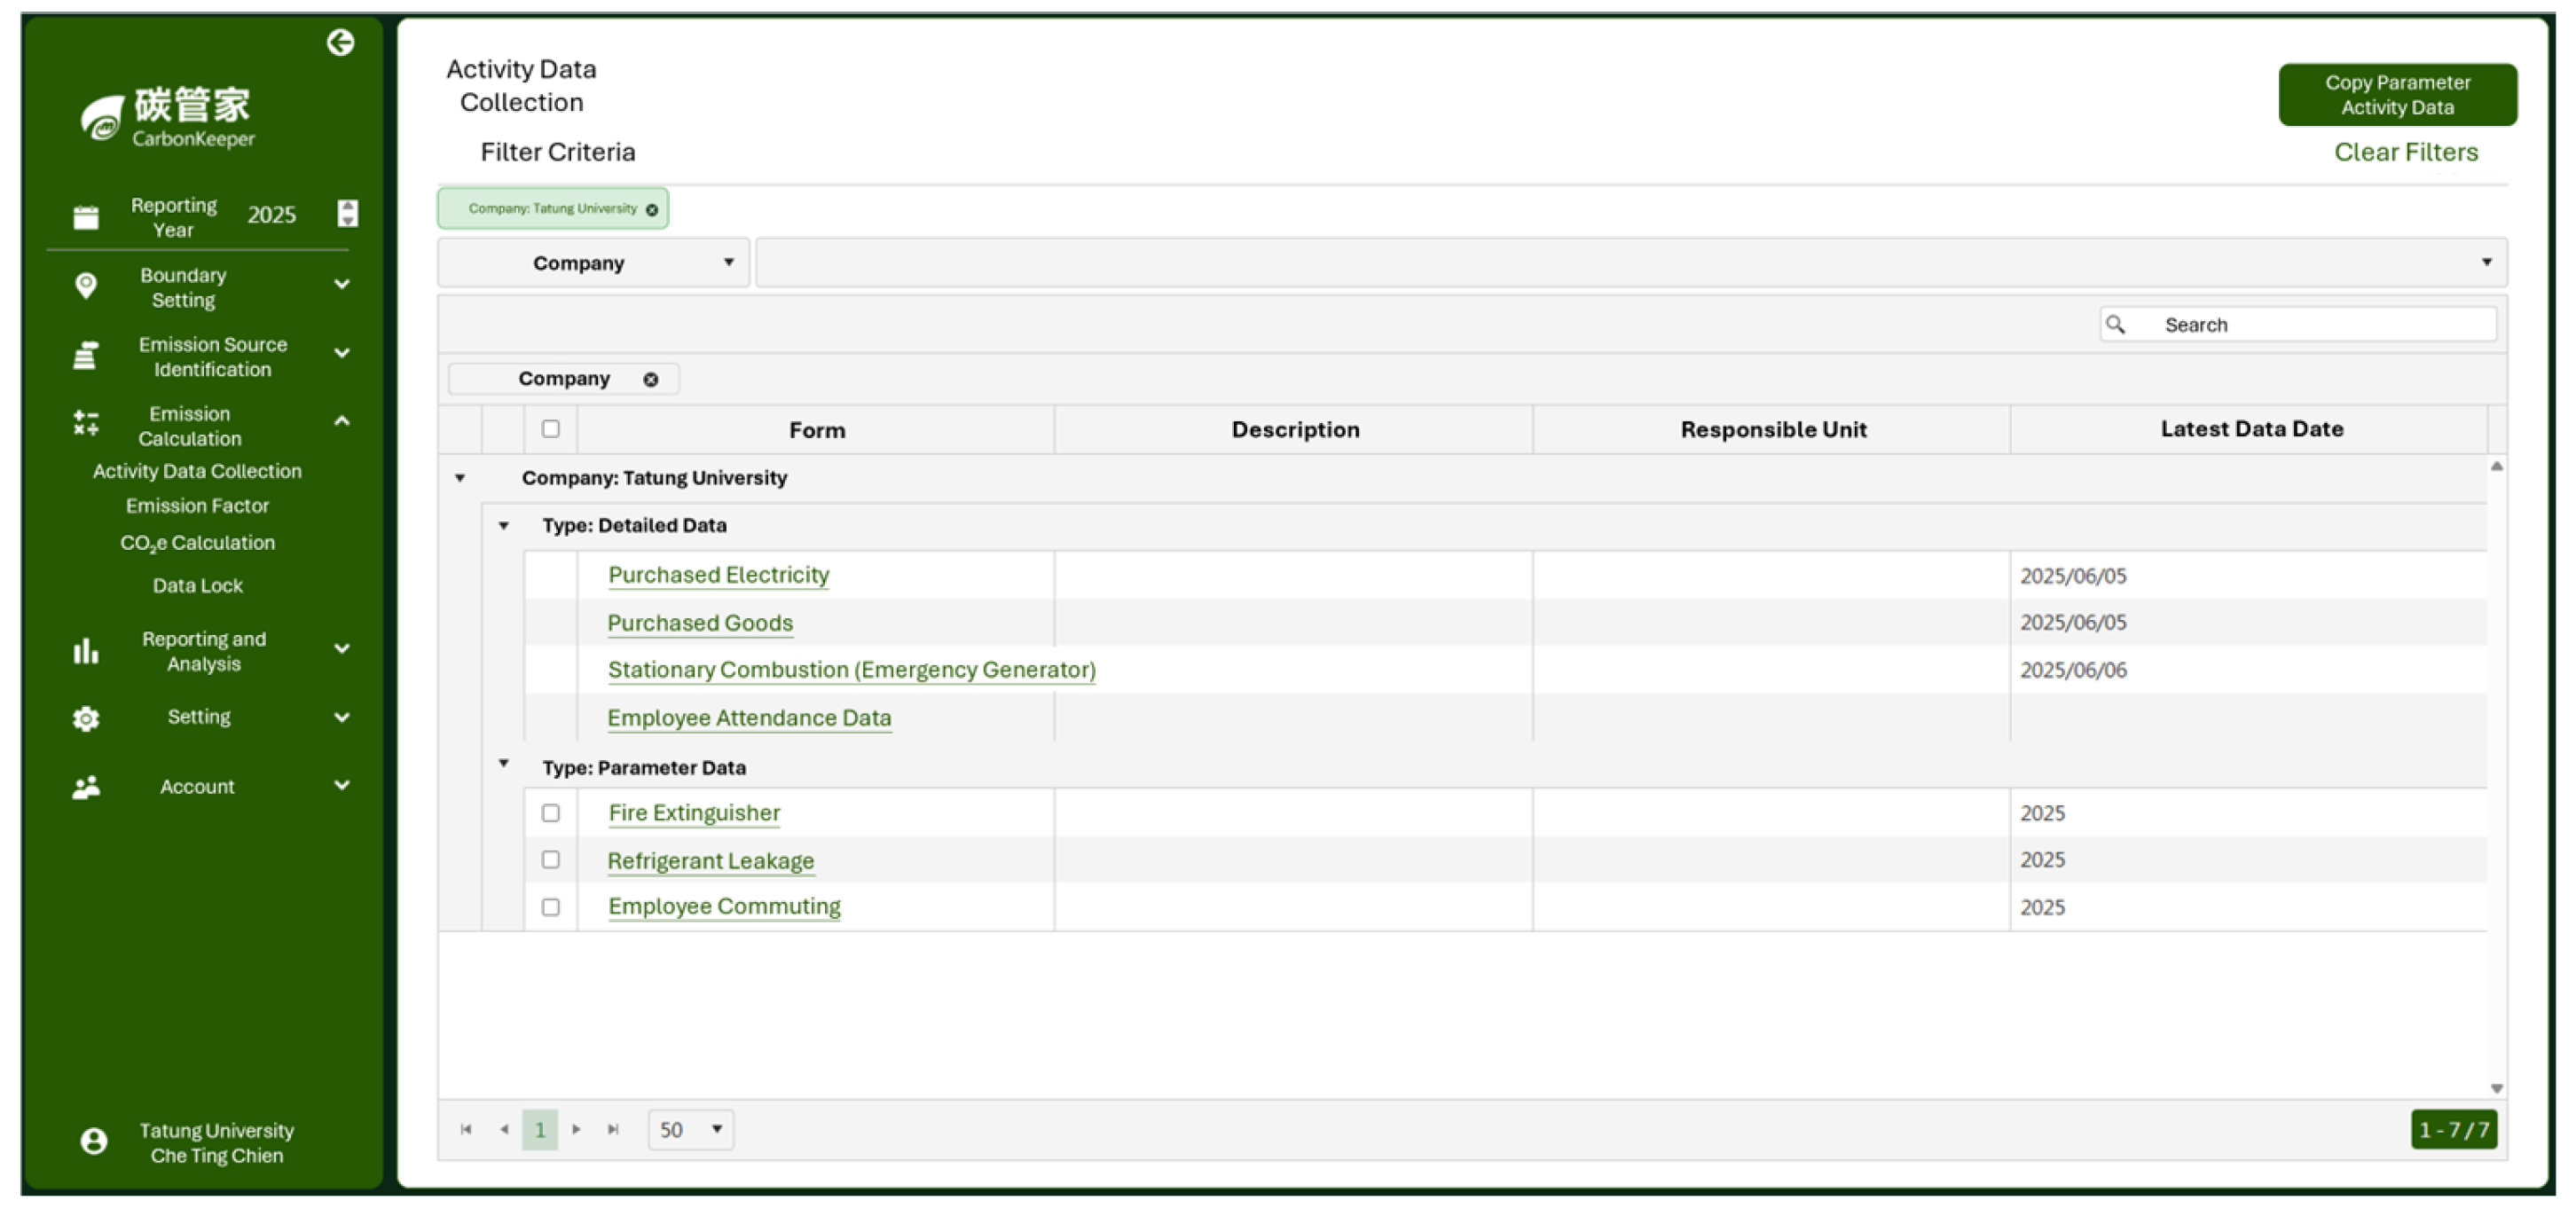2576x1216 pixels.
Task: Open the Company filter field dropdown
Action: 594,263
